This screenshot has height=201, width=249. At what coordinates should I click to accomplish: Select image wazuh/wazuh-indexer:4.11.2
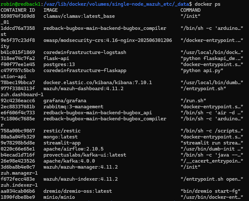pyautogui.click(x=81, y=179)
